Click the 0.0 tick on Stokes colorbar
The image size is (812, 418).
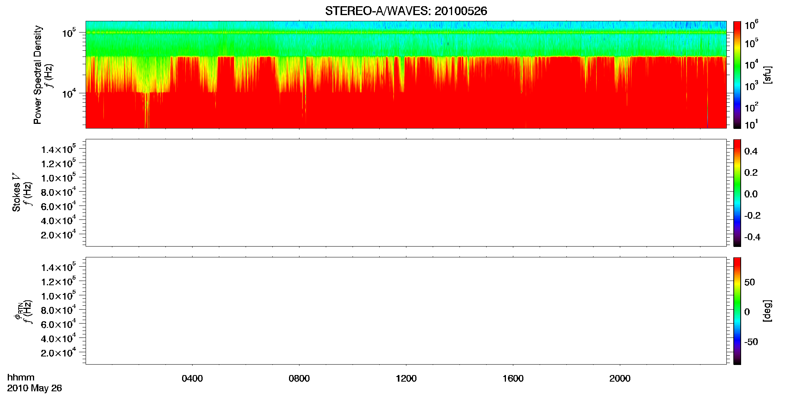pyautogui.click(x=751, y=194)
